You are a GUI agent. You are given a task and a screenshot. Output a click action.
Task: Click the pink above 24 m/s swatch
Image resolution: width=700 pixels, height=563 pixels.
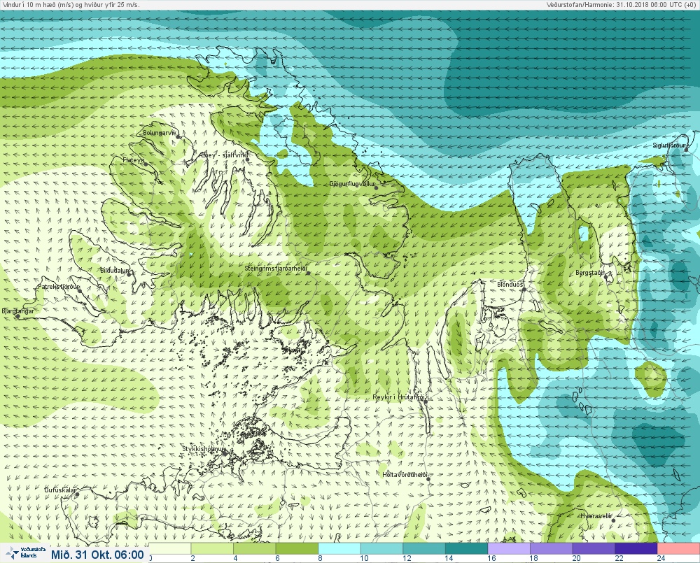(x=678, y=548)
